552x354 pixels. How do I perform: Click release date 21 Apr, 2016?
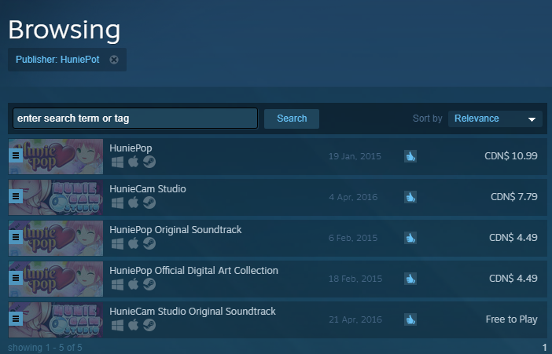coord(355,319)
